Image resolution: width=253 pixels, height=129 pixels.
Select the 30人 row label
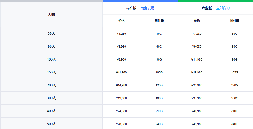tap(51, 34)
